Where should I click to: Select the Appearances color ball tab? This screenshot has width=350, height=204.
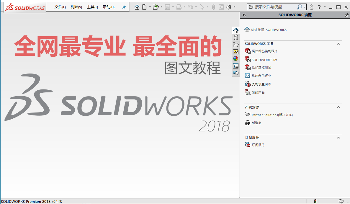pyautogui.click(x=236, y=59)
